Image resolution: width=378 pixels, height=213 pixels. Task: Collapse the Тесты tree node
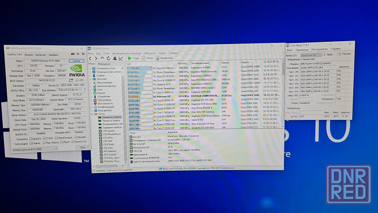click(92, 114)
